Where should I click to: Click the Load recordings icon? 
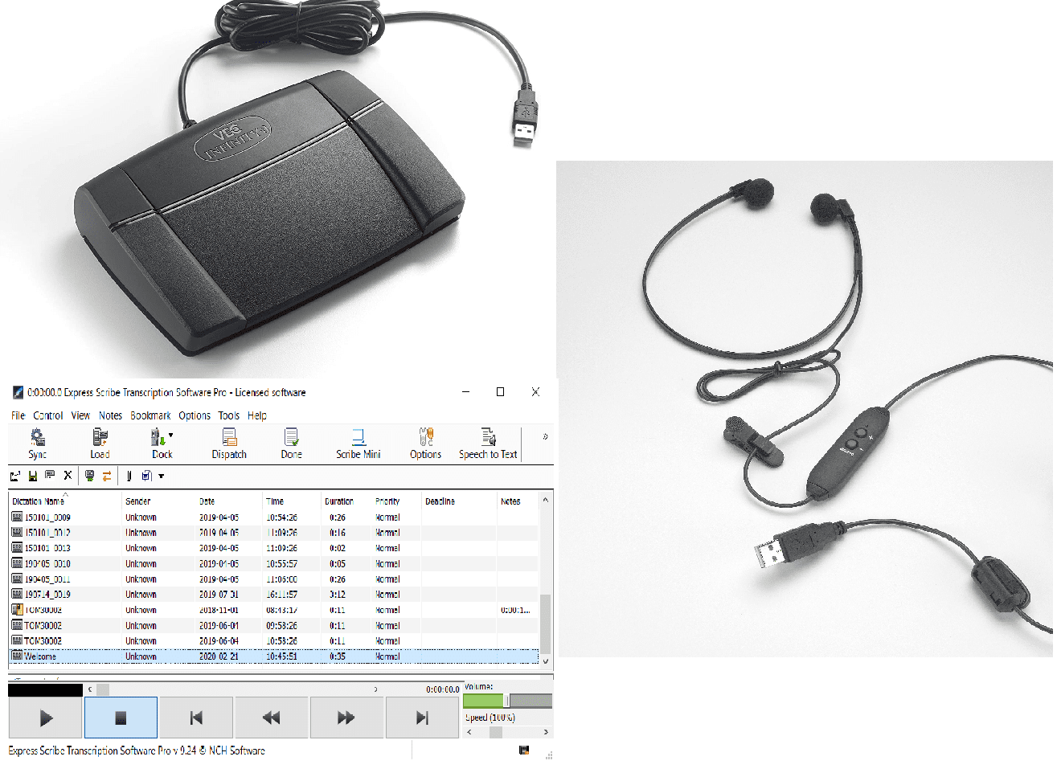click(100, 443)
